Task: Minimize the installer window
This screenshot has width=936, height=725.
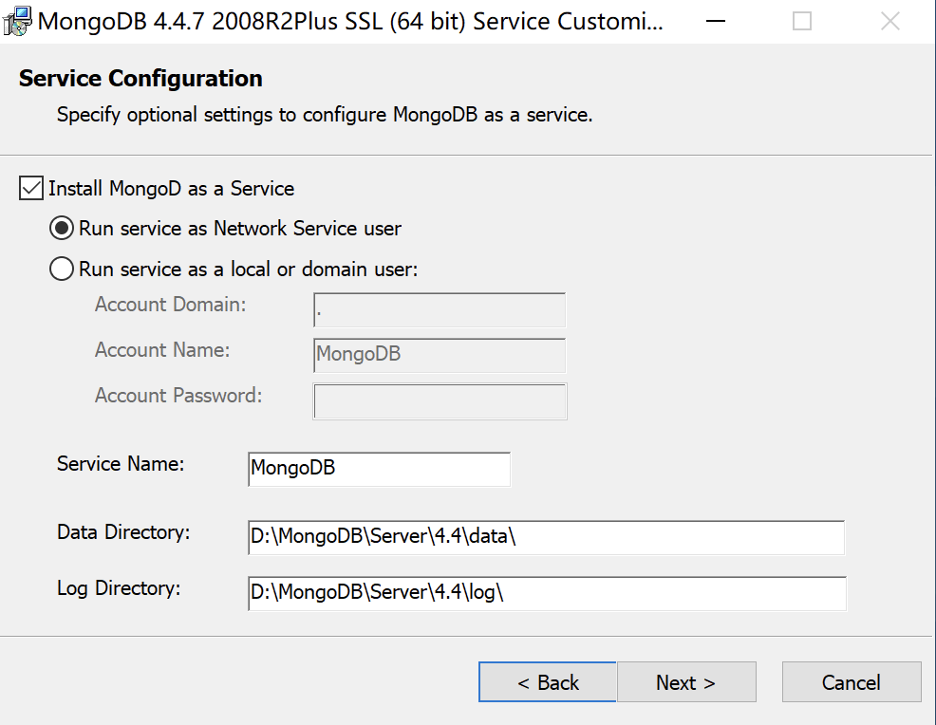Action: coord(715,22)
